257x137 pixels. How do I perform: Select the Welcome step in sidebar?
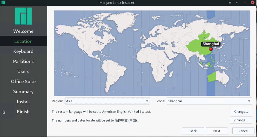[23, 31]
